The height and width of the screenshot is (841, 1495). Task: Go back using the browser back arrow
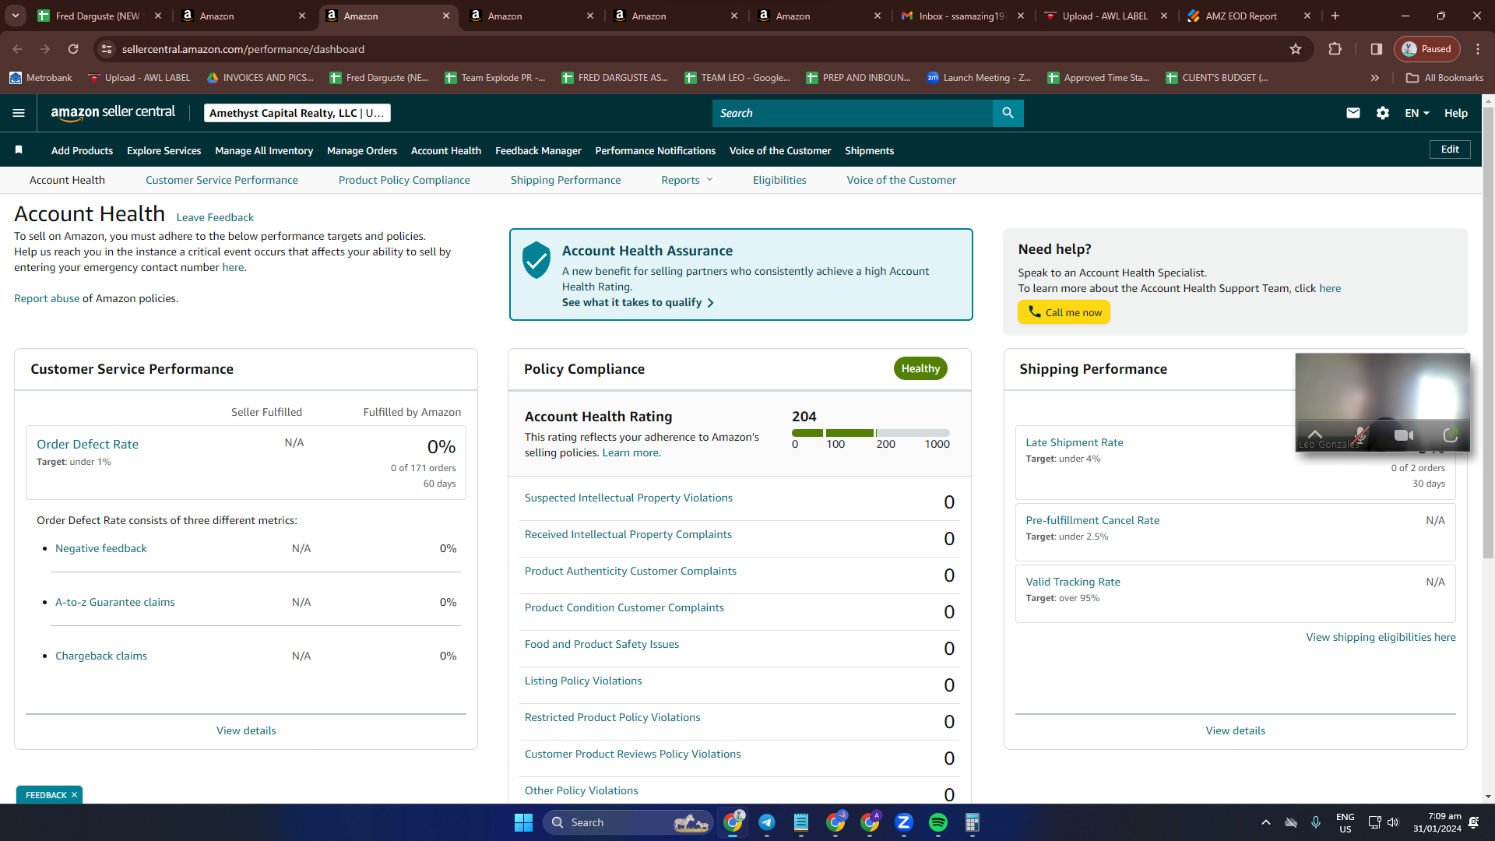point(17,49)
